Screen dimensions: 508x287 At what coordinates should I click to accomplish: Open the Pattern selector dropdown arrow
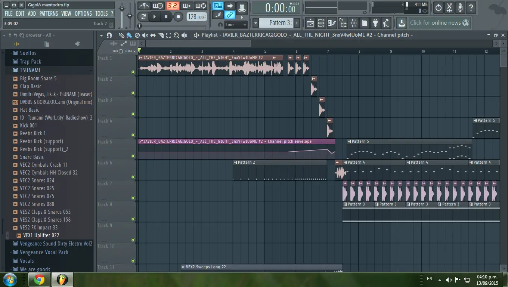[x=256, y=23]
